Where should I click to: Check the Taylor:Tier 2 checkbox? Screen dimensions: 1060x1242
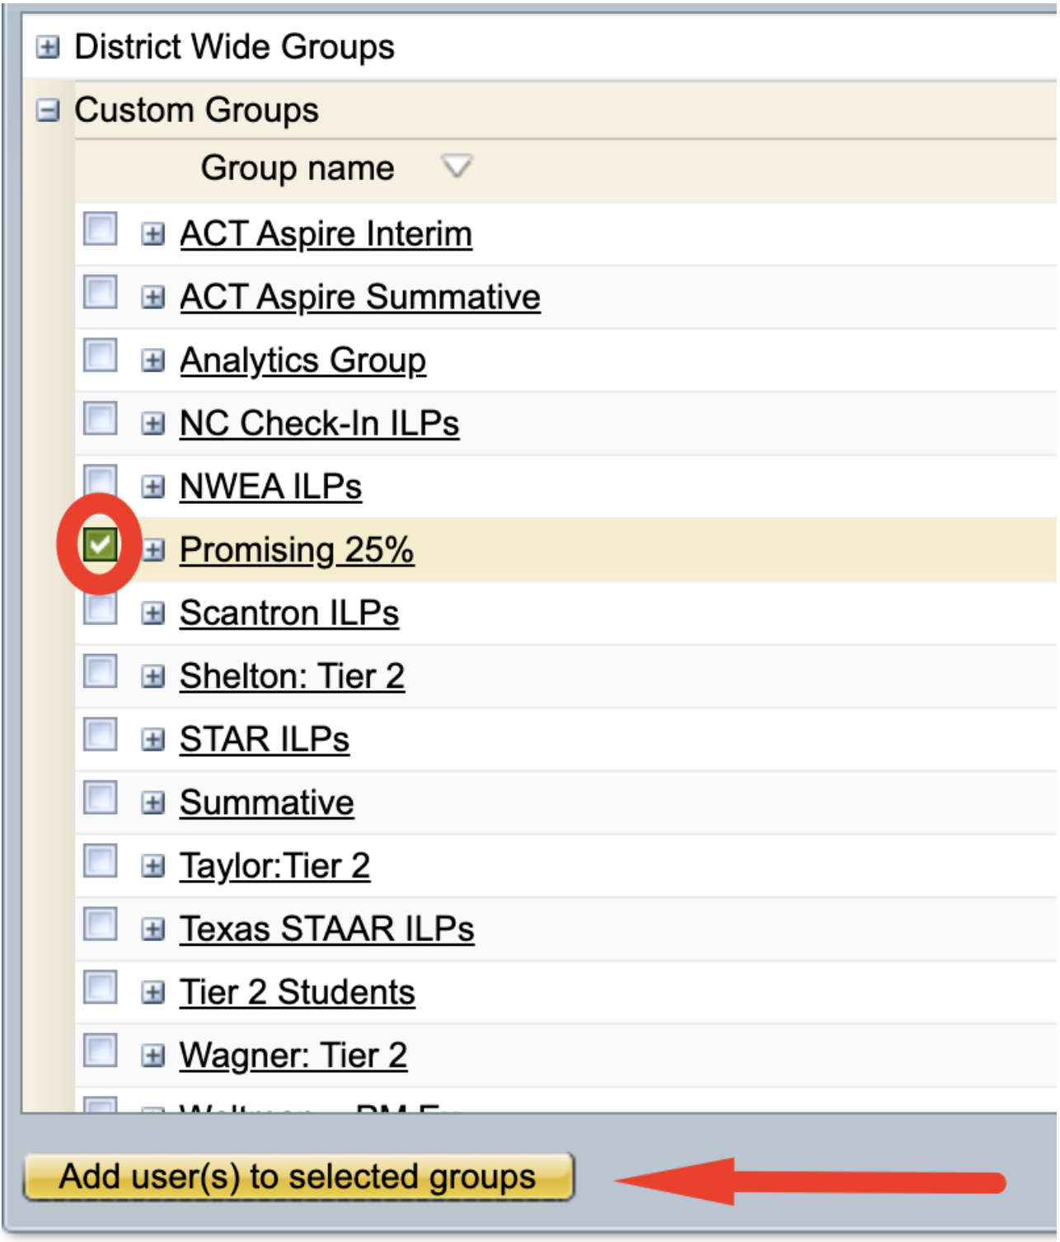coord(101,861)
